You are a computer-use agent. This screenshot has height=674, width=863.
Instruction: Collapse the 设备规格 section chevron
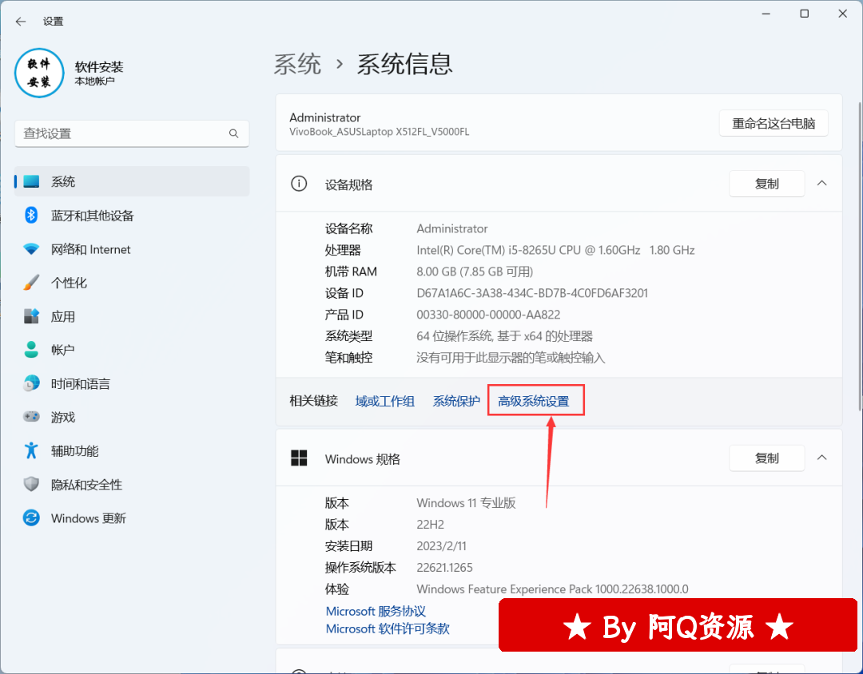(821, 183)
